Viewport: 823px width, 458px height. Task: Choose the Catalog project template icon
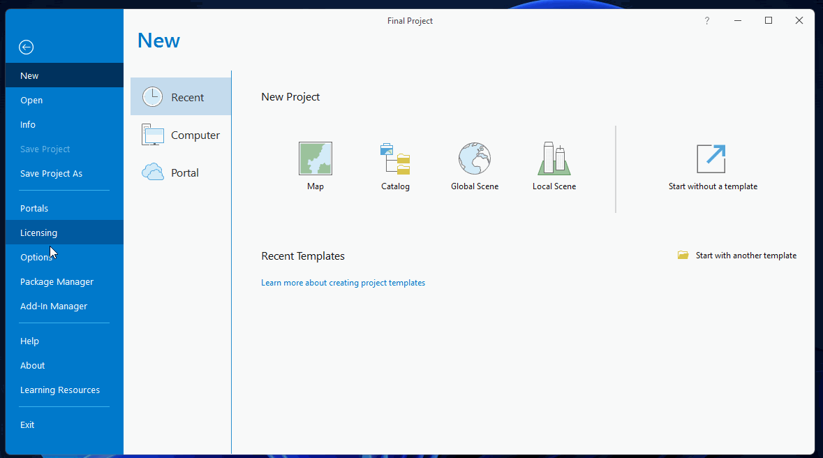click(395, 158)
